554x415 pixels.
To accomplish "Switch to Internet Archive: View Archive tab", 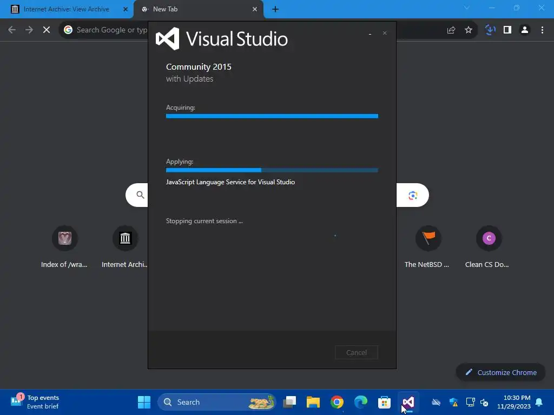I will pyautogui.click(x=67, y=9).
